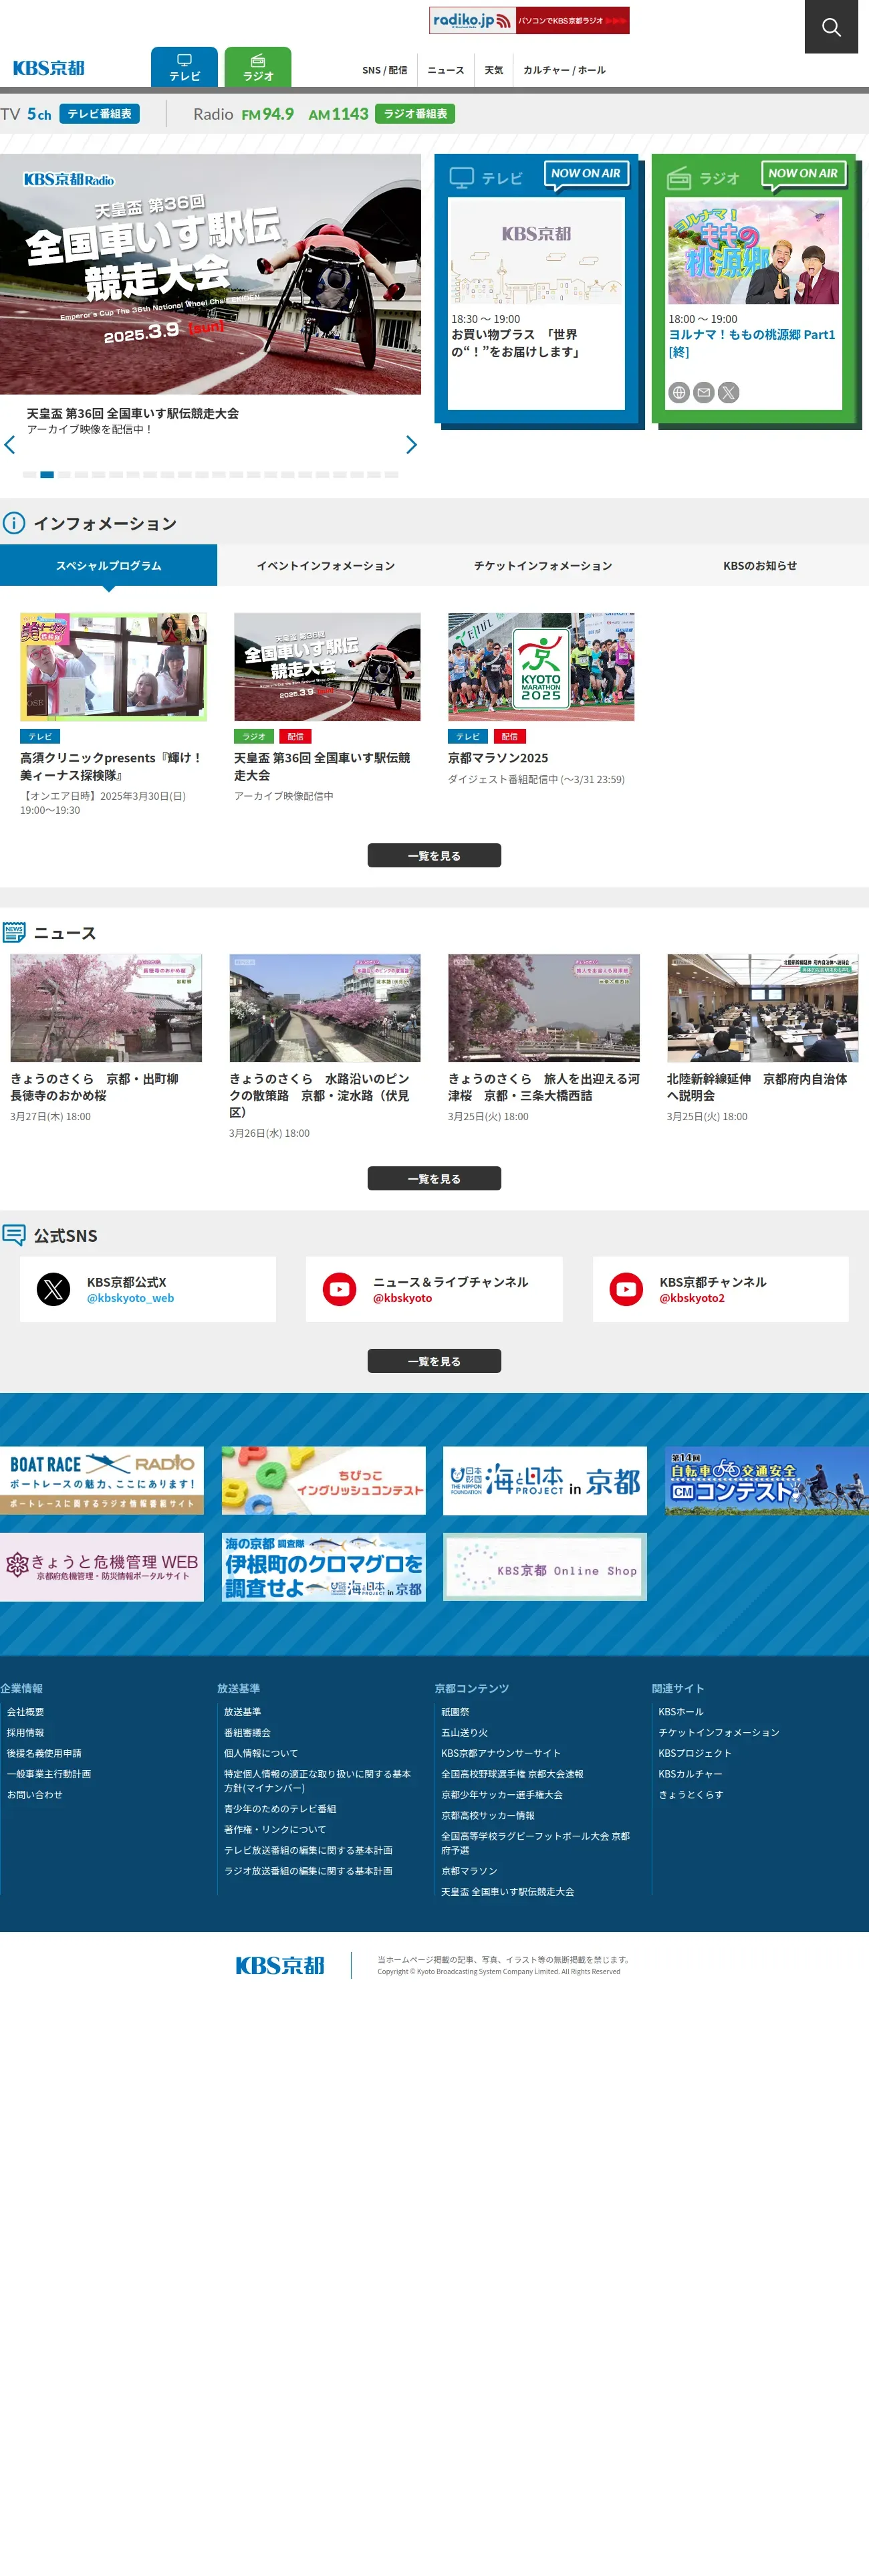869x2576 pixels.
Task: Open 高須クリニック presents program thumbnail
Action: point(113,667)
